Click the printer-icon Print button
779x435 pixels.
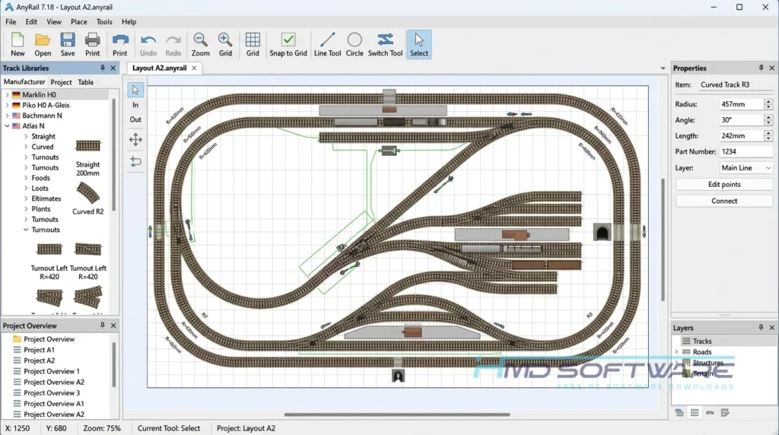coord(92,45)
